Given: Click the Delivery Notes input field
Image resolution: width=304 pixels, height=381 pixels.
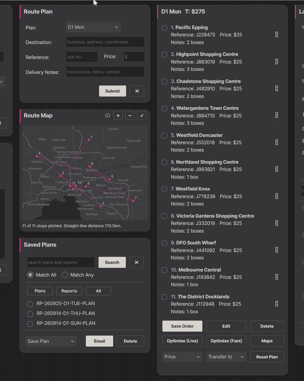Looking at the screenshot, I should click(x=105, y=72).
